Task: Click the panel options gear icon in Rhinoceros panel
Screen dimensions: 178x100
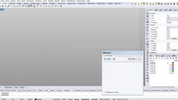Action: (x=138, y=52)
